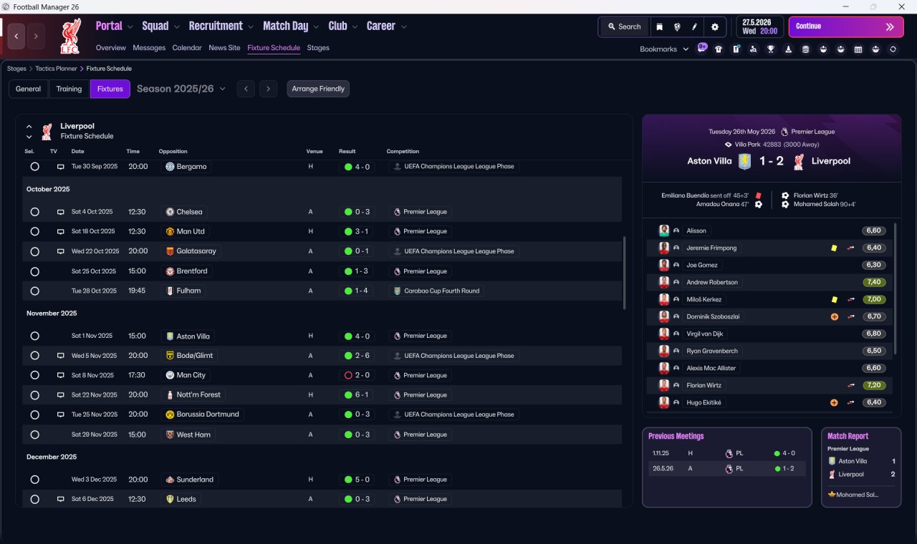Expand the Portal menu dropdown arrow

[130, 27]
